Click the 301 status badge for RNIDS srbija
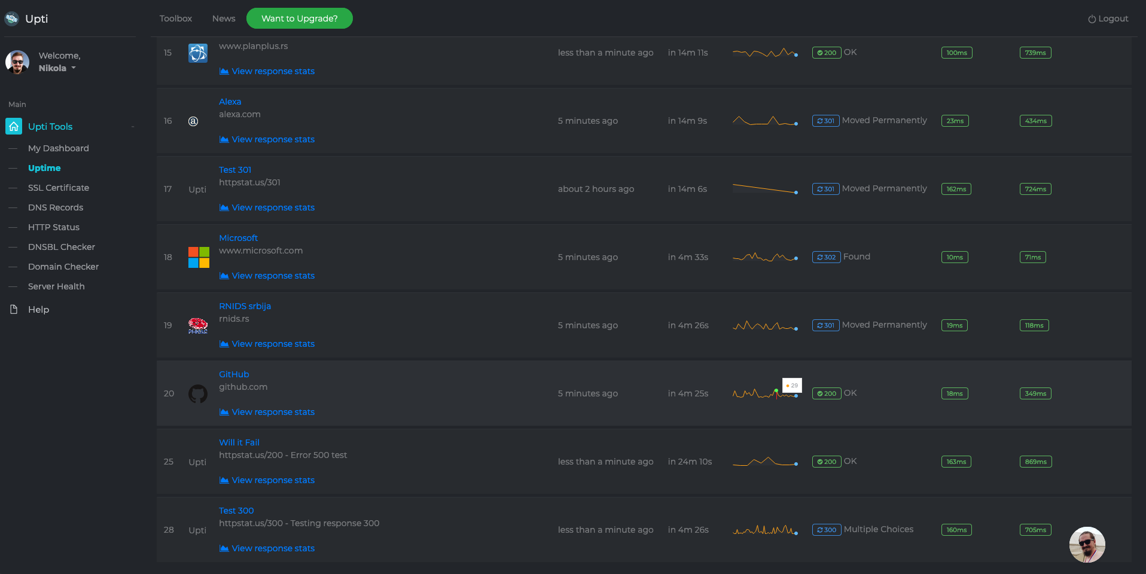Screen dimensions: 1146x574 (825, 325)
